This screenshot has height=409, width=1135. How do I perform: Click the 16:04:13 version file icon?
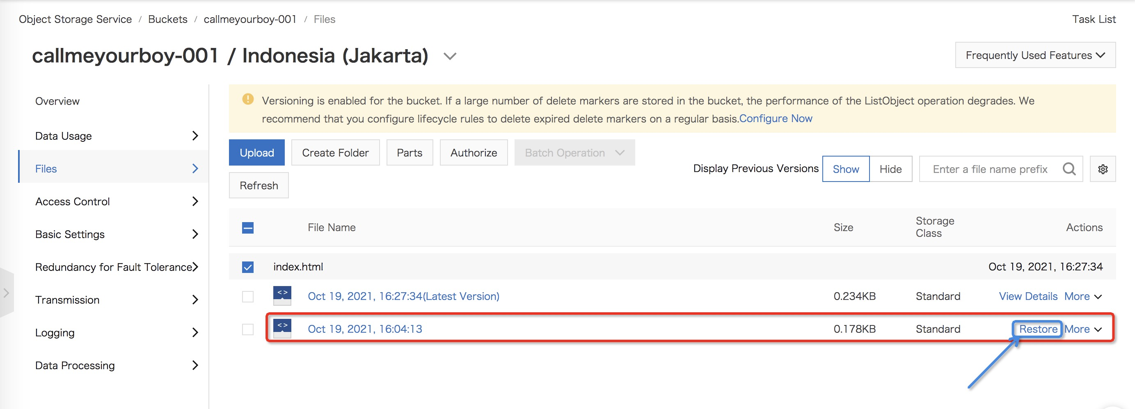[x=282, y=328]
